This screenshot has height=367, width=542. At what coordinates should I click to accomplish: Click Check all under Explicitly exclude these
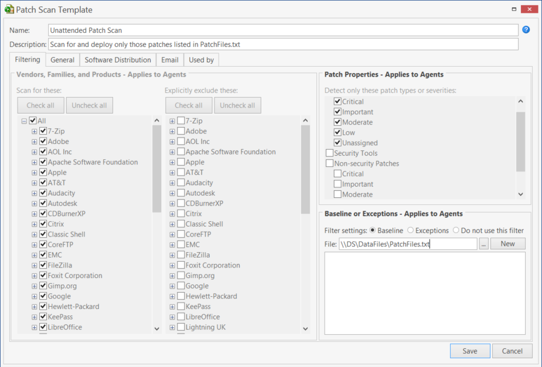coord(189,105)
